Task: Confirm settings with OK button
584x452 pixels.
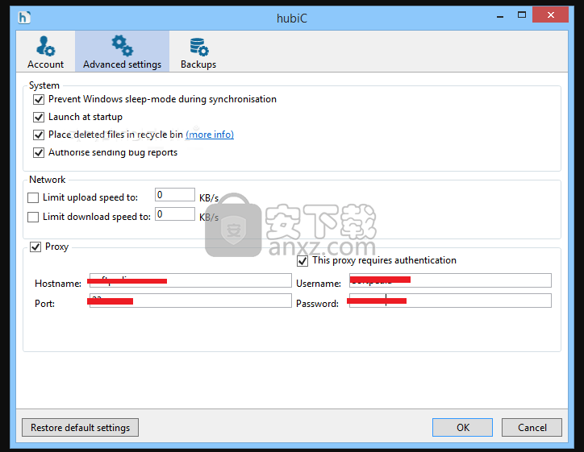Action: pyautogui.click(x=462, y=428)
